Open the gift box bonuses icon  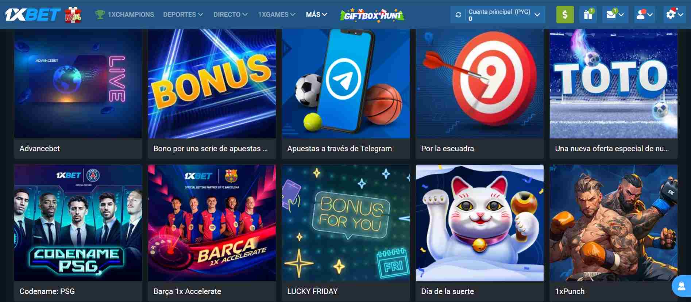[588, 15]
